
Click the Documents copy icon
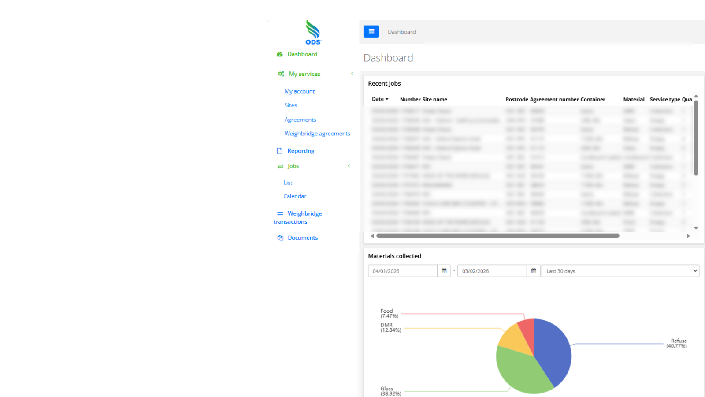(280, 238)
